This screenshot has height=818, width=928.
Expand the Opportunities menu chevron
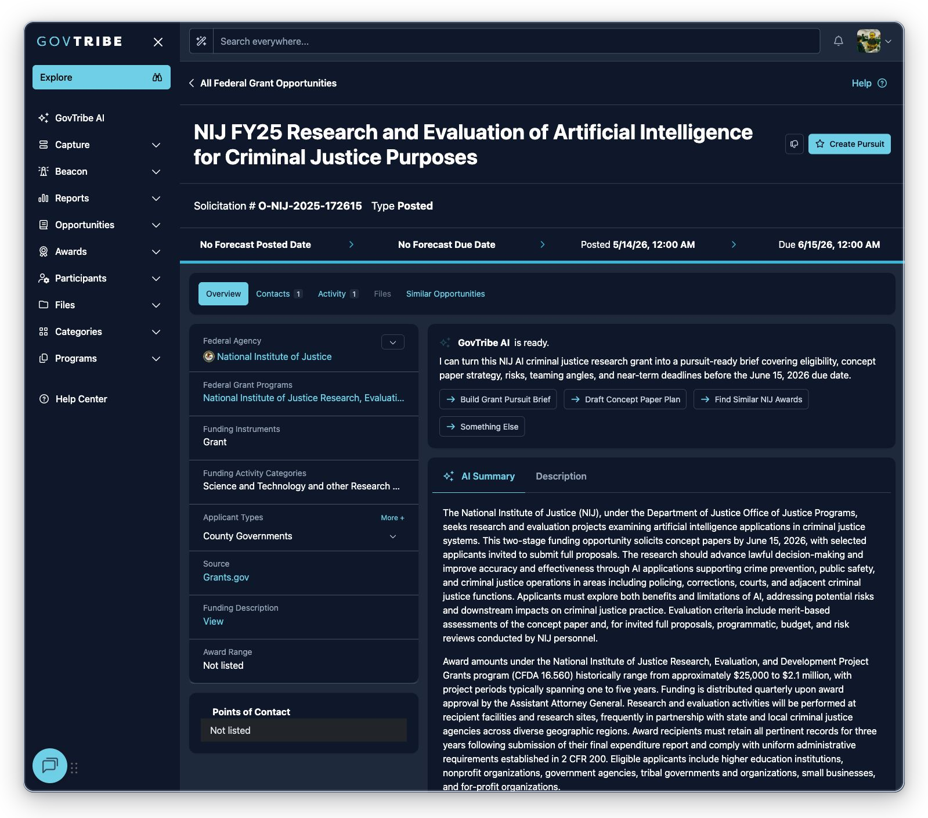click(x=156, y=225)
